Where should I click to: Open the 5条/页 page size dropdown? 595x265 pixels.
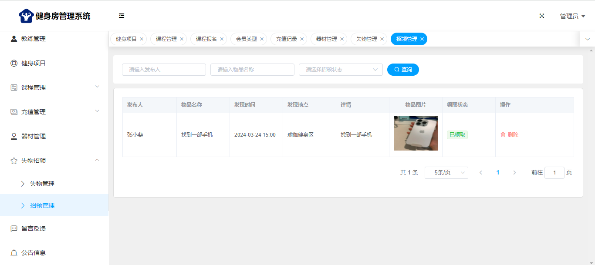[446, 173]
